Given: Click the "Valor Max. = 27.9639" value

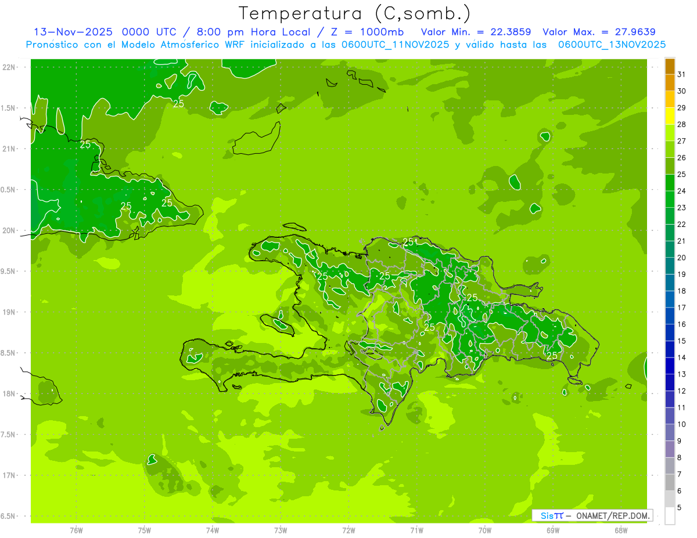Looking at the screenshot, I should click(x=599, y=32).
